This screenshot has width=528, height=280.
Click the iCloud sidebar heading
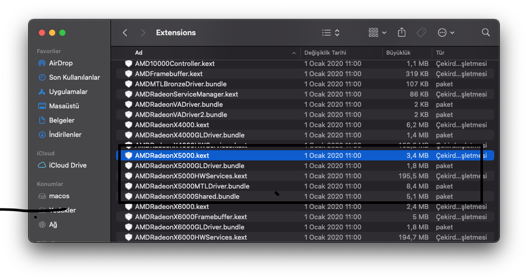point(46,153)
